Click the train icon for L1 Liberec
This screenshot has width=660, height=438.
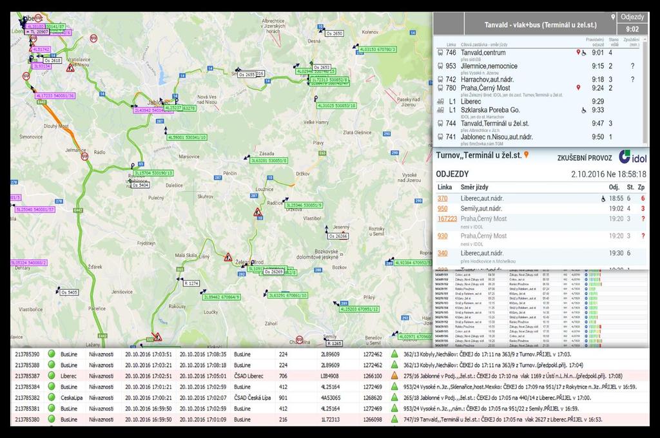click(x=440, y=101)
